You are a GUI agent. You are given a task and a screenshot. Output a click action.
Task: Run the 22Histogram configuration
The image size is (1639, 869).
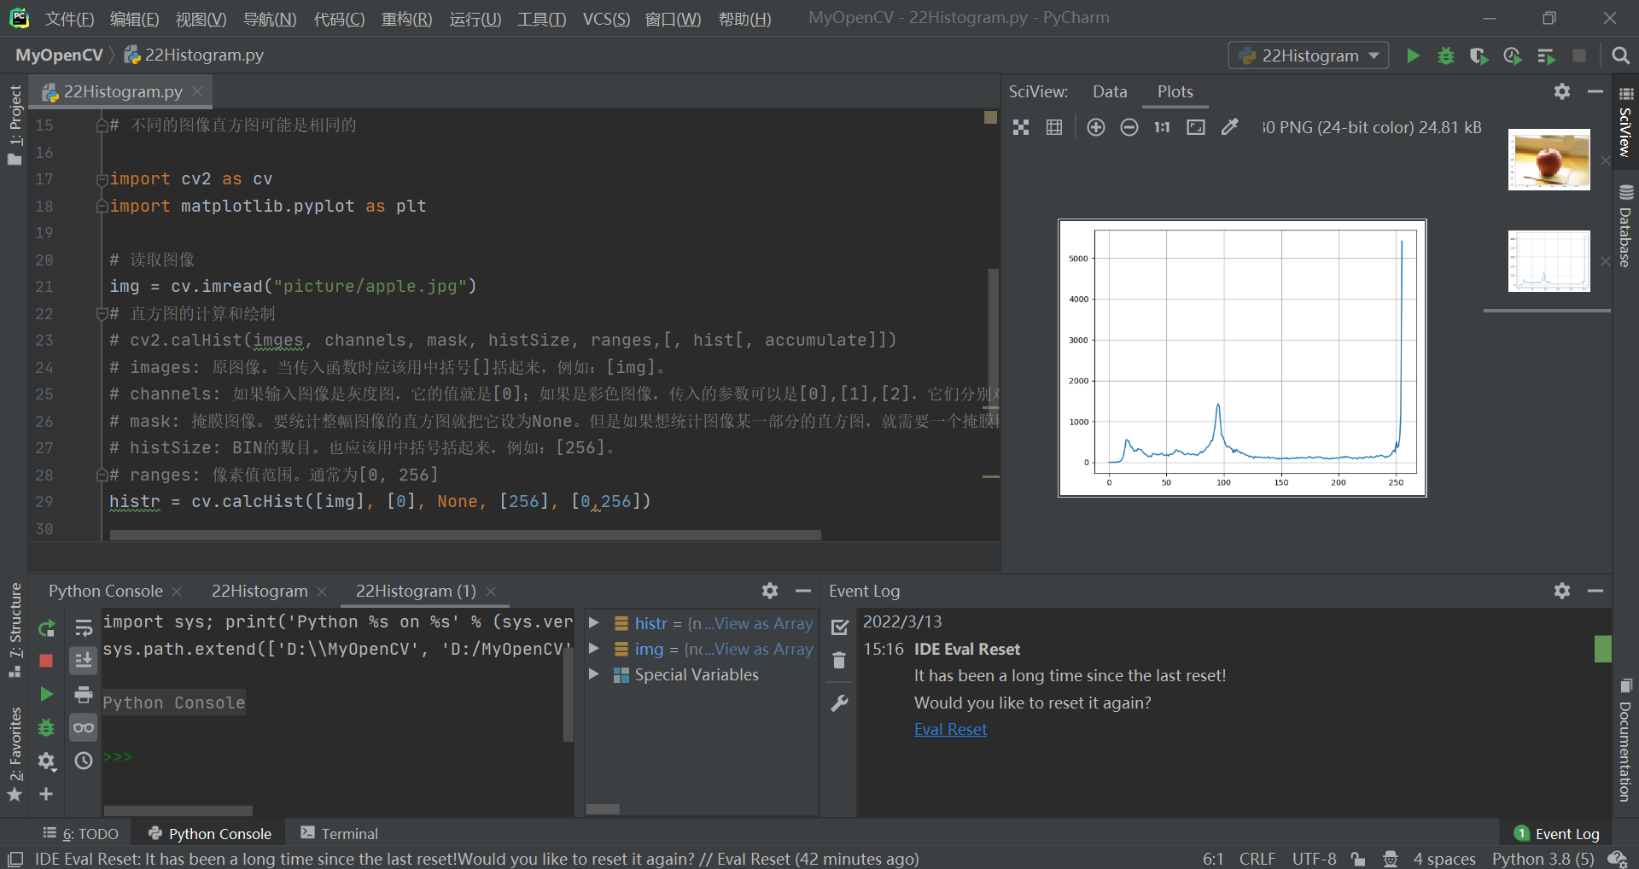click(1413, 55)
